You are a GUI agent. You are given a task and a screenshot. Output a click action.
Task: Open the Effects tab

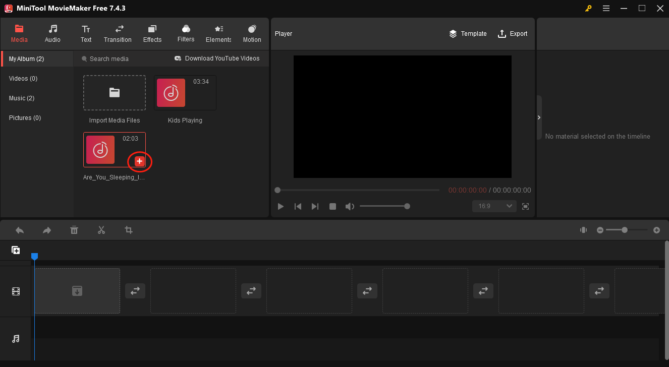(x=152, y=34)
